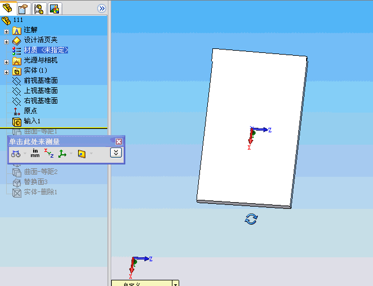Expand the panel with double-chevron button
This screenshot has width=373, height=286.
102,8
